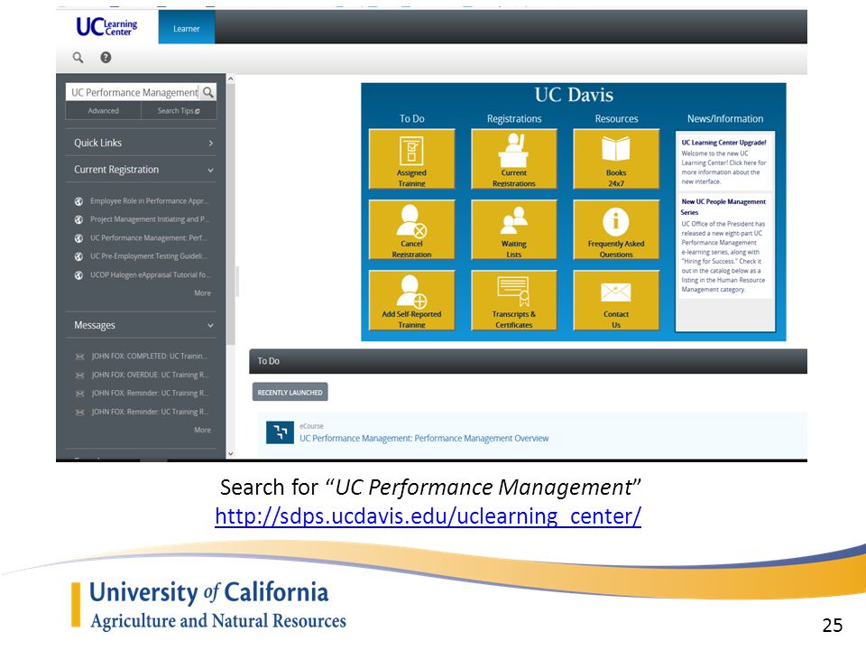Image resolution: width=866 pixels, height=650 pixels.
Task: Open the Cancel Registration tile
Action: click(411, 229)
